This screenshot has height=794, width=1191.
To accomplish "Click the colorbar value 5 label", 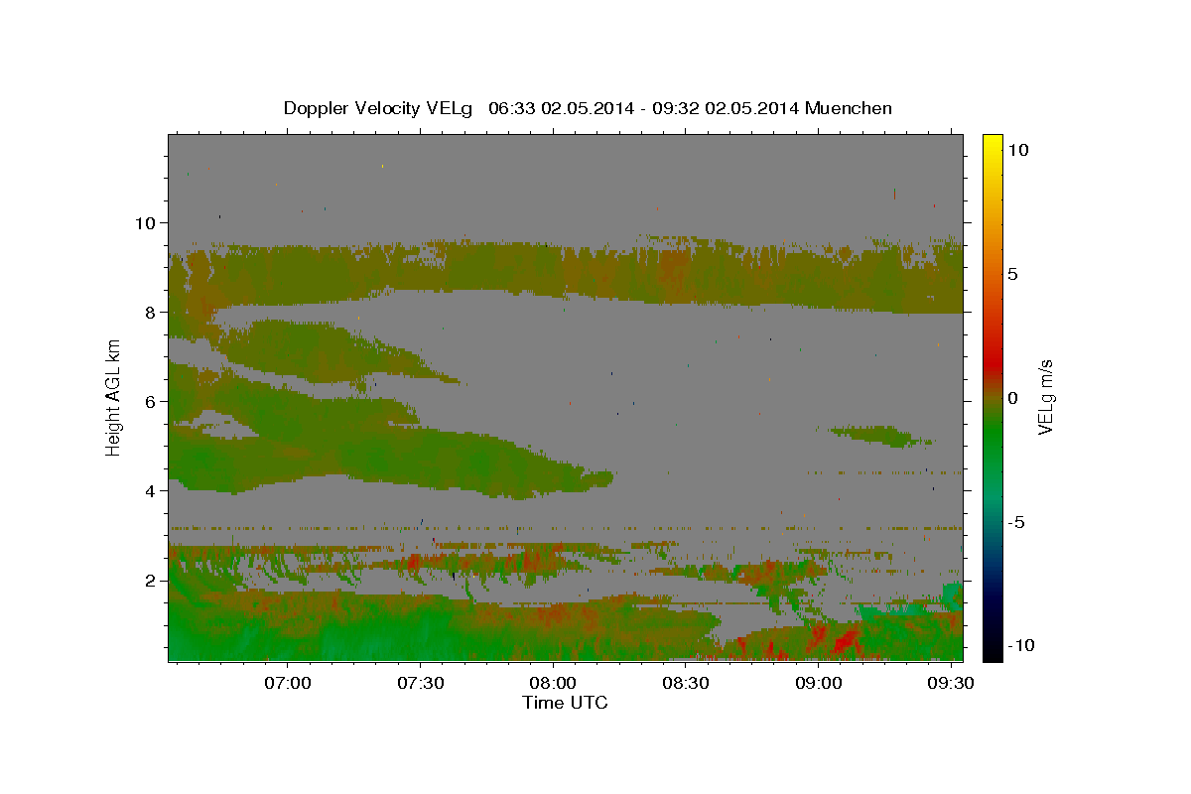I will coord(1014,274).
